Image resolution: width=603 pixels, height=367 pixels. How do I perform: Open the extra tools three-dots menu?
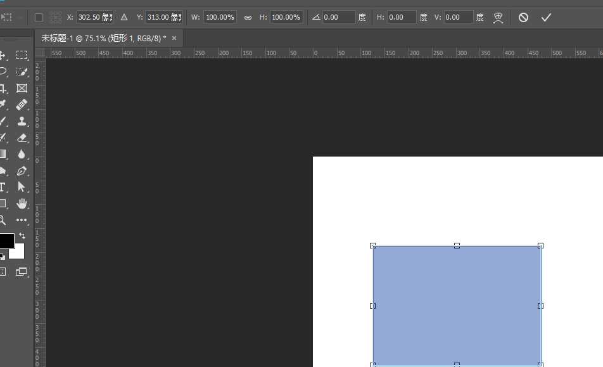22,220
